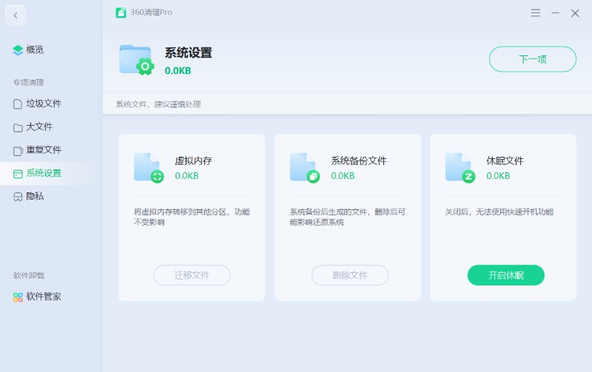592x372 pixels.
Task: Minimize the 360清理Pro window
Action: point(555,13)
